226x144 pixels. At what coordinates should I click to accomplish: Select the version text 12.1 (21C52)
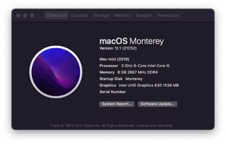click(x=125, y=48)
